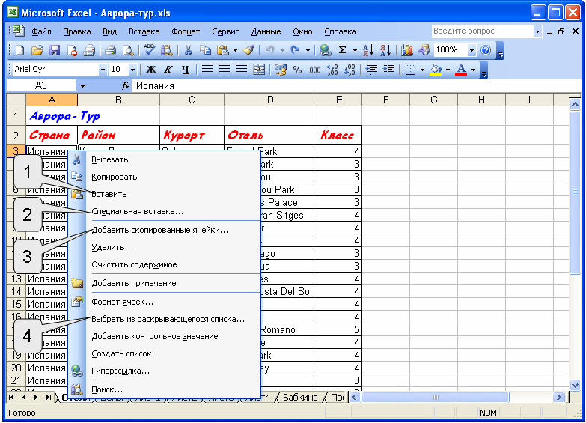Click the Copy toolbar icon

coord(205,50)
